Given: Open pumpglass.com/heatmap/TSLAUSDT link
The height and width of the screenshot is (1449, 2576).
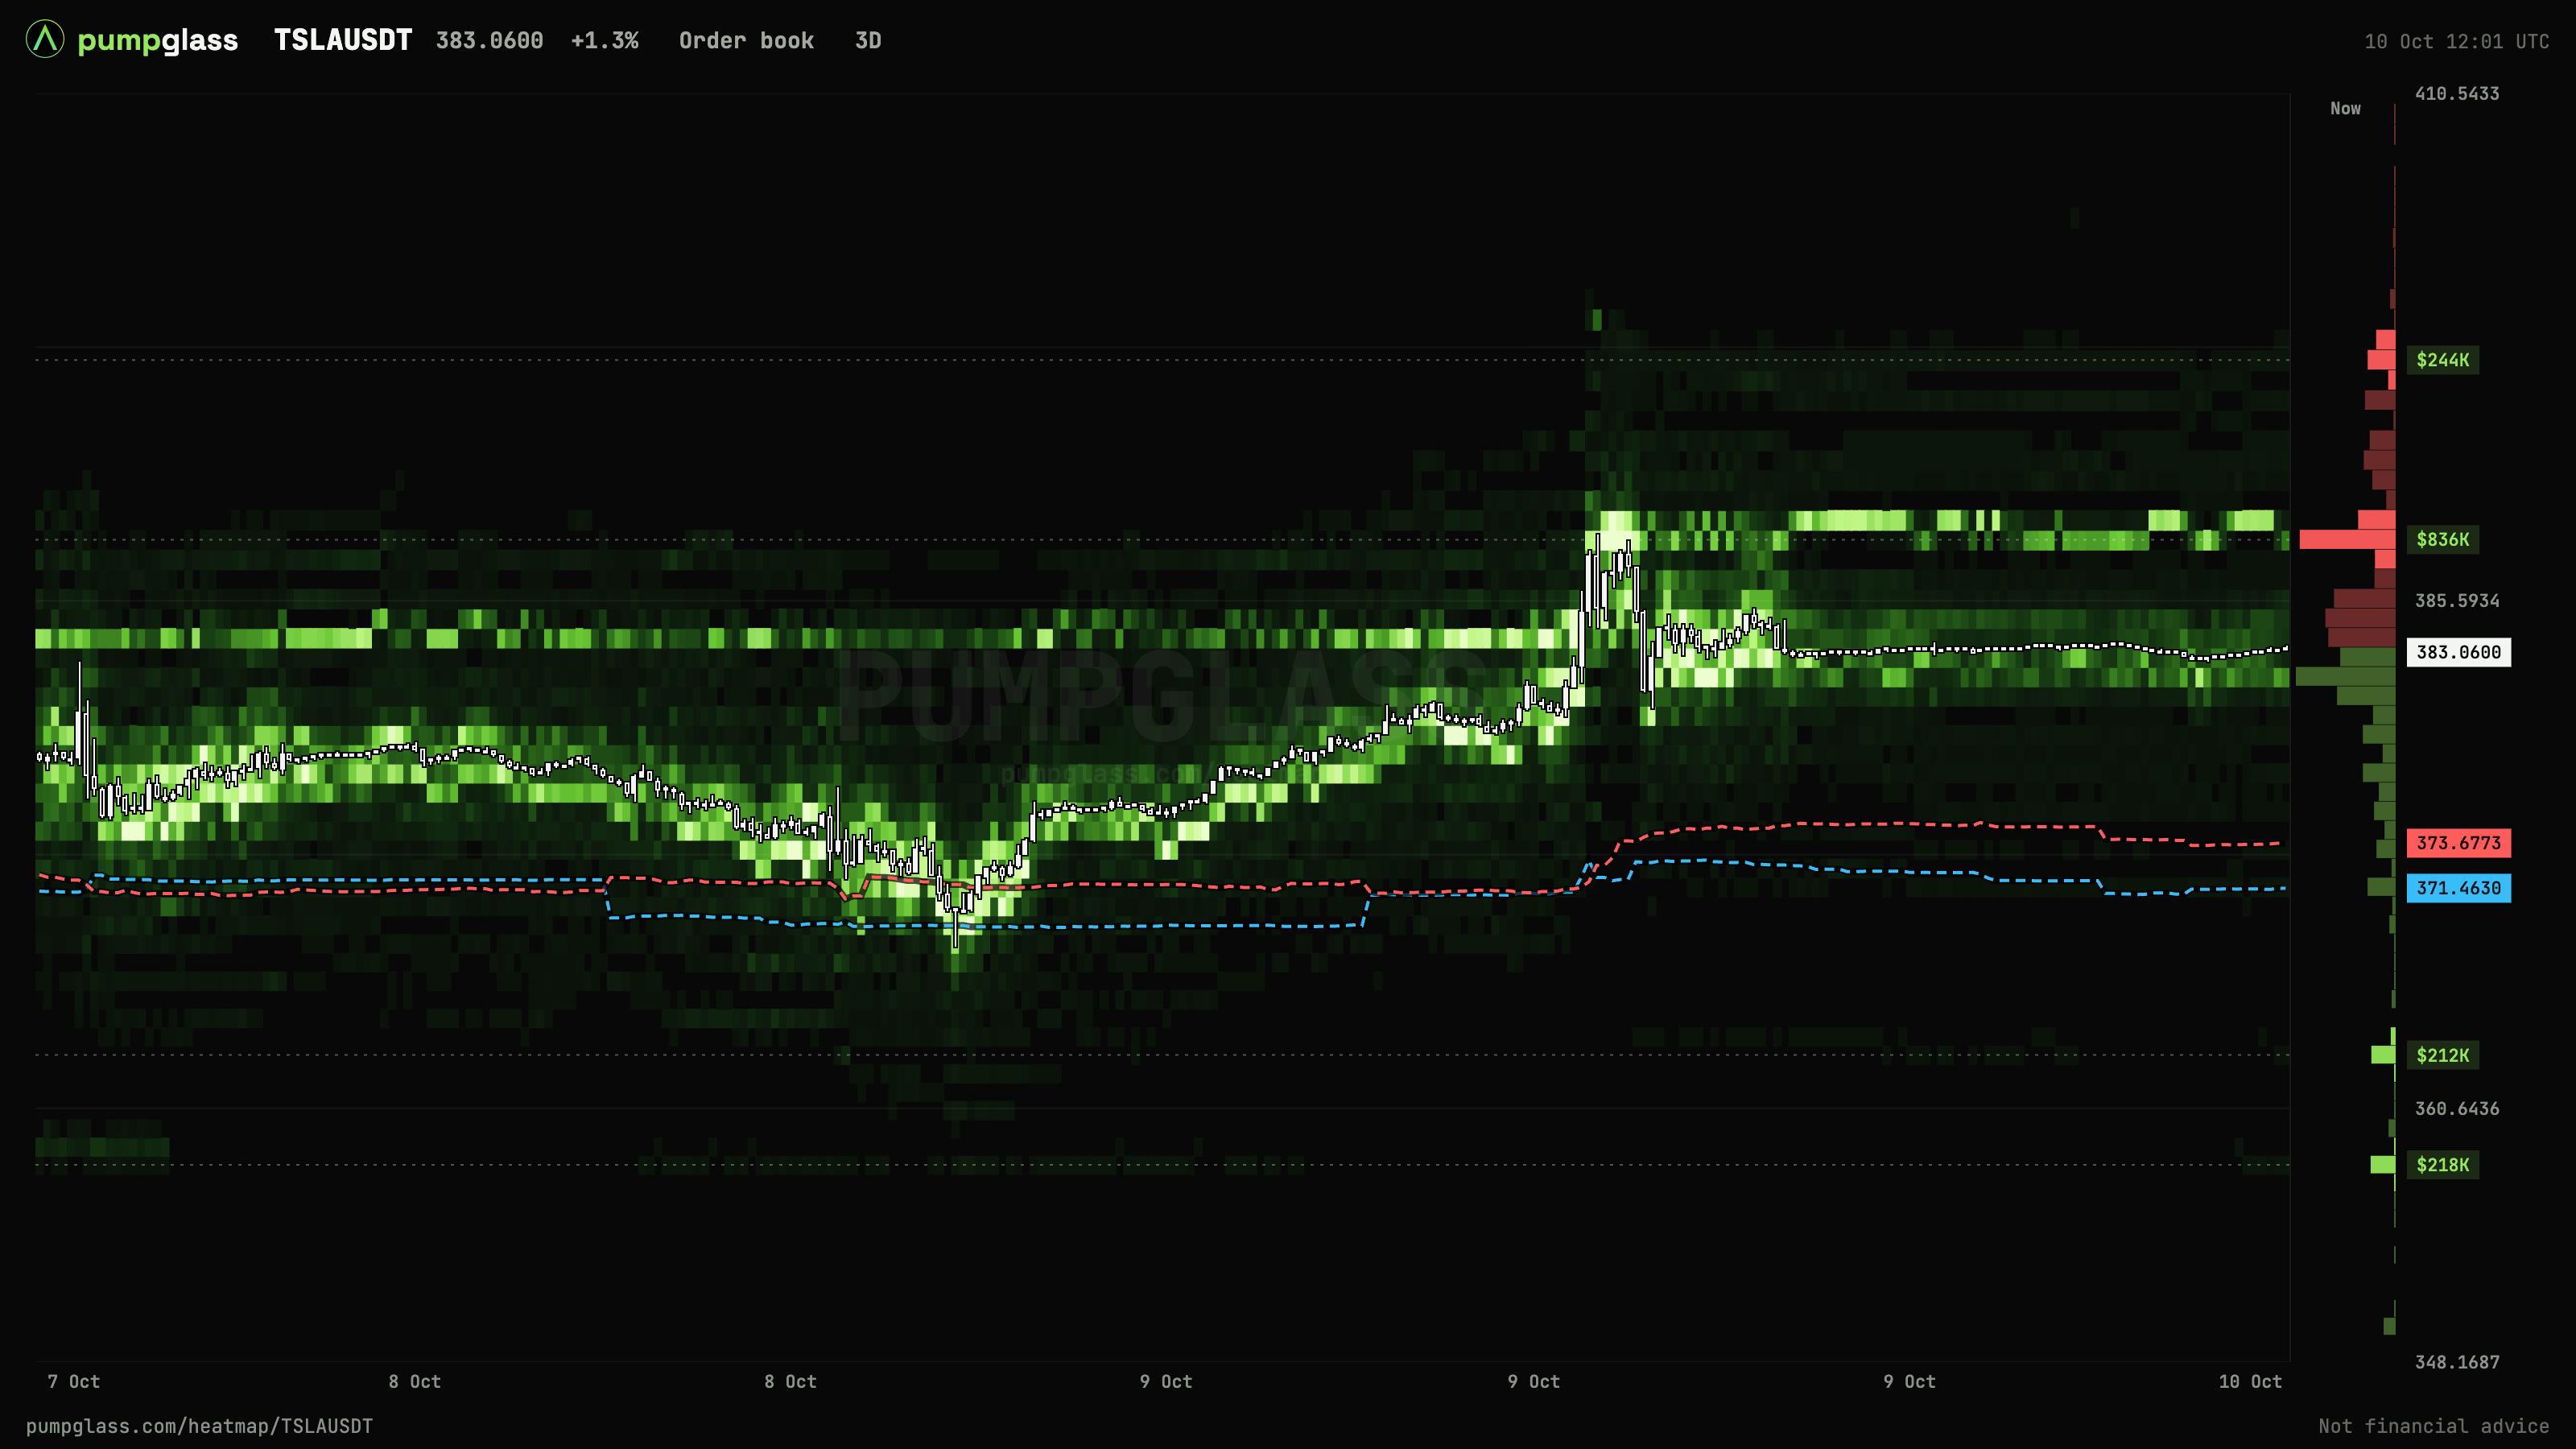Looking at the screenshot, I should [199, 1427].
